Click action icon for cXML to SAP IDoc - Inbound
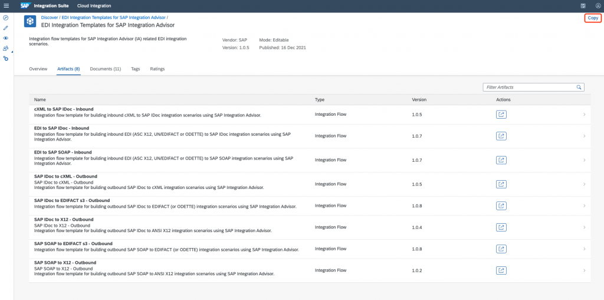This screenshot has width=604, height=300. point(501,115)
